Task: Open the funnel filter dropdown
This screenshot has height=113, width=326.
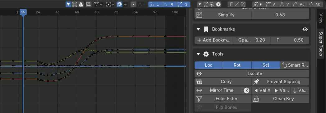Action: 98,4
